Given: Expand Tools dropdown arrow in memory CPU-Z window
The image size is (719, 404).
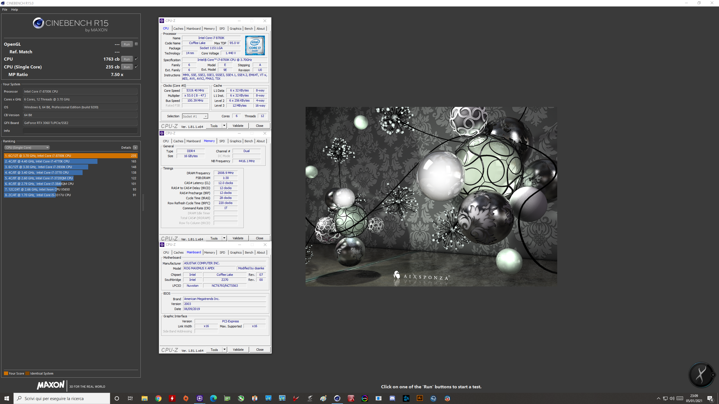Looking at the screenshot, I should click(x=224, y=238).
